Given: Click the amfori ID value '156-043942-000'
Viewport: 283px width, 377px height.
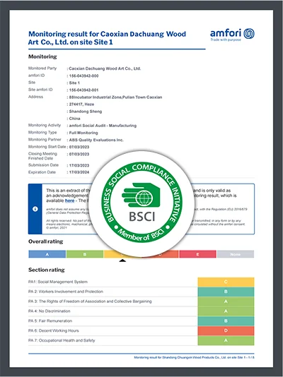Looking at the screenshot, I should (83, 76).
